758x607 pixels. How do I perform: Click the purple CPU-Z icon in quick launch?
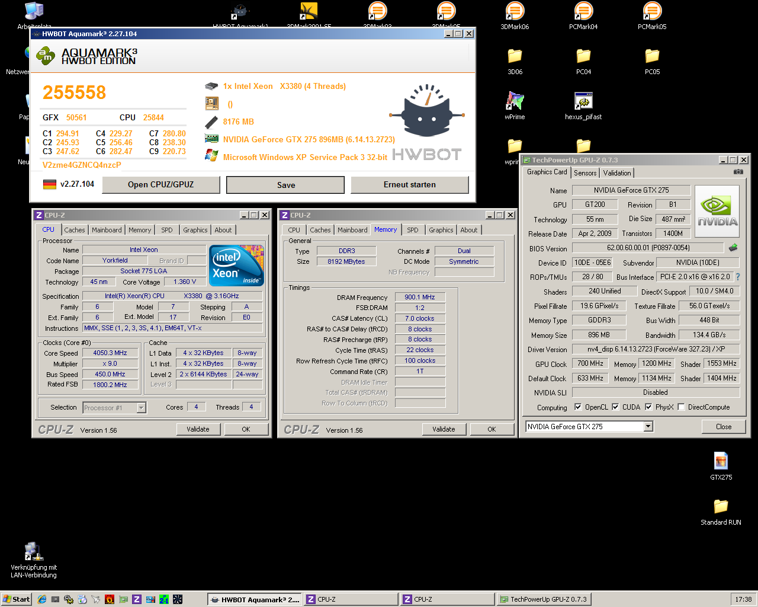coord(137,599)
